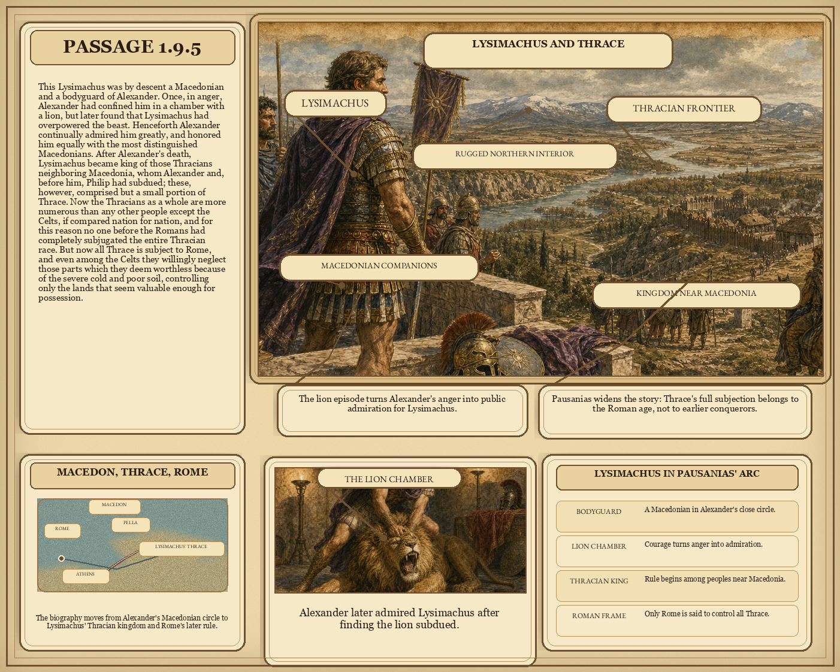Click the LYSIMACHUS' THRACE map label
840x672 pixels.
point(182,548)
